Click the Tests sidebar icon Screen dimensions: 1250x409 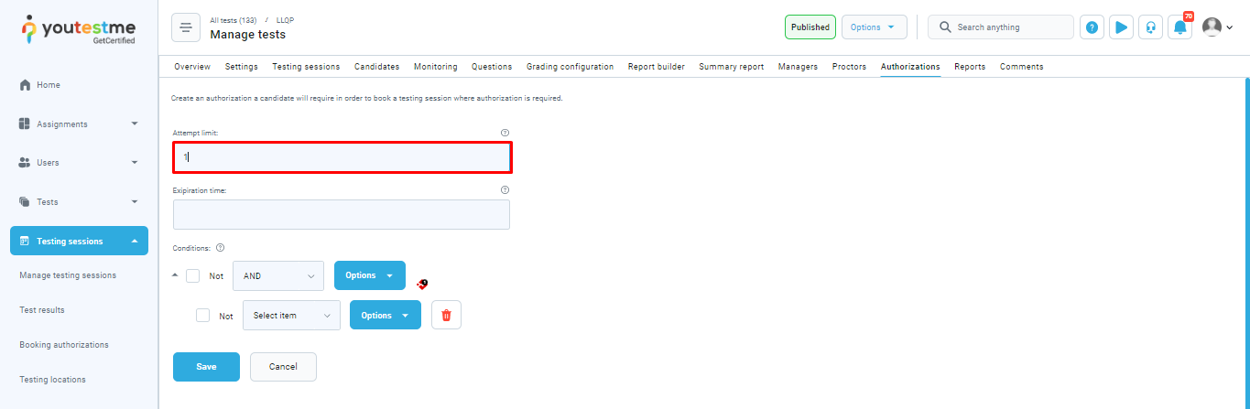point(26,201)
